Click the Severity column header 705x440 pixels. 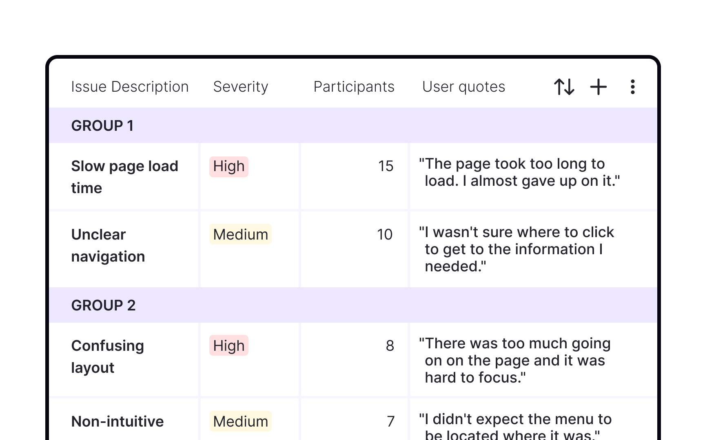coord(241,87)
